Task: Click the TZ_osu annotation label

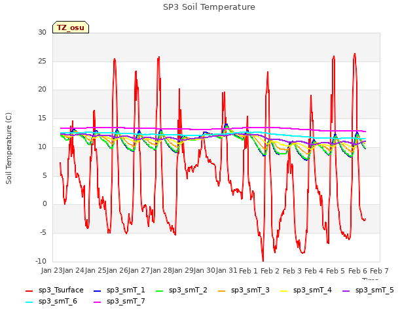Action: pos(71,27)
